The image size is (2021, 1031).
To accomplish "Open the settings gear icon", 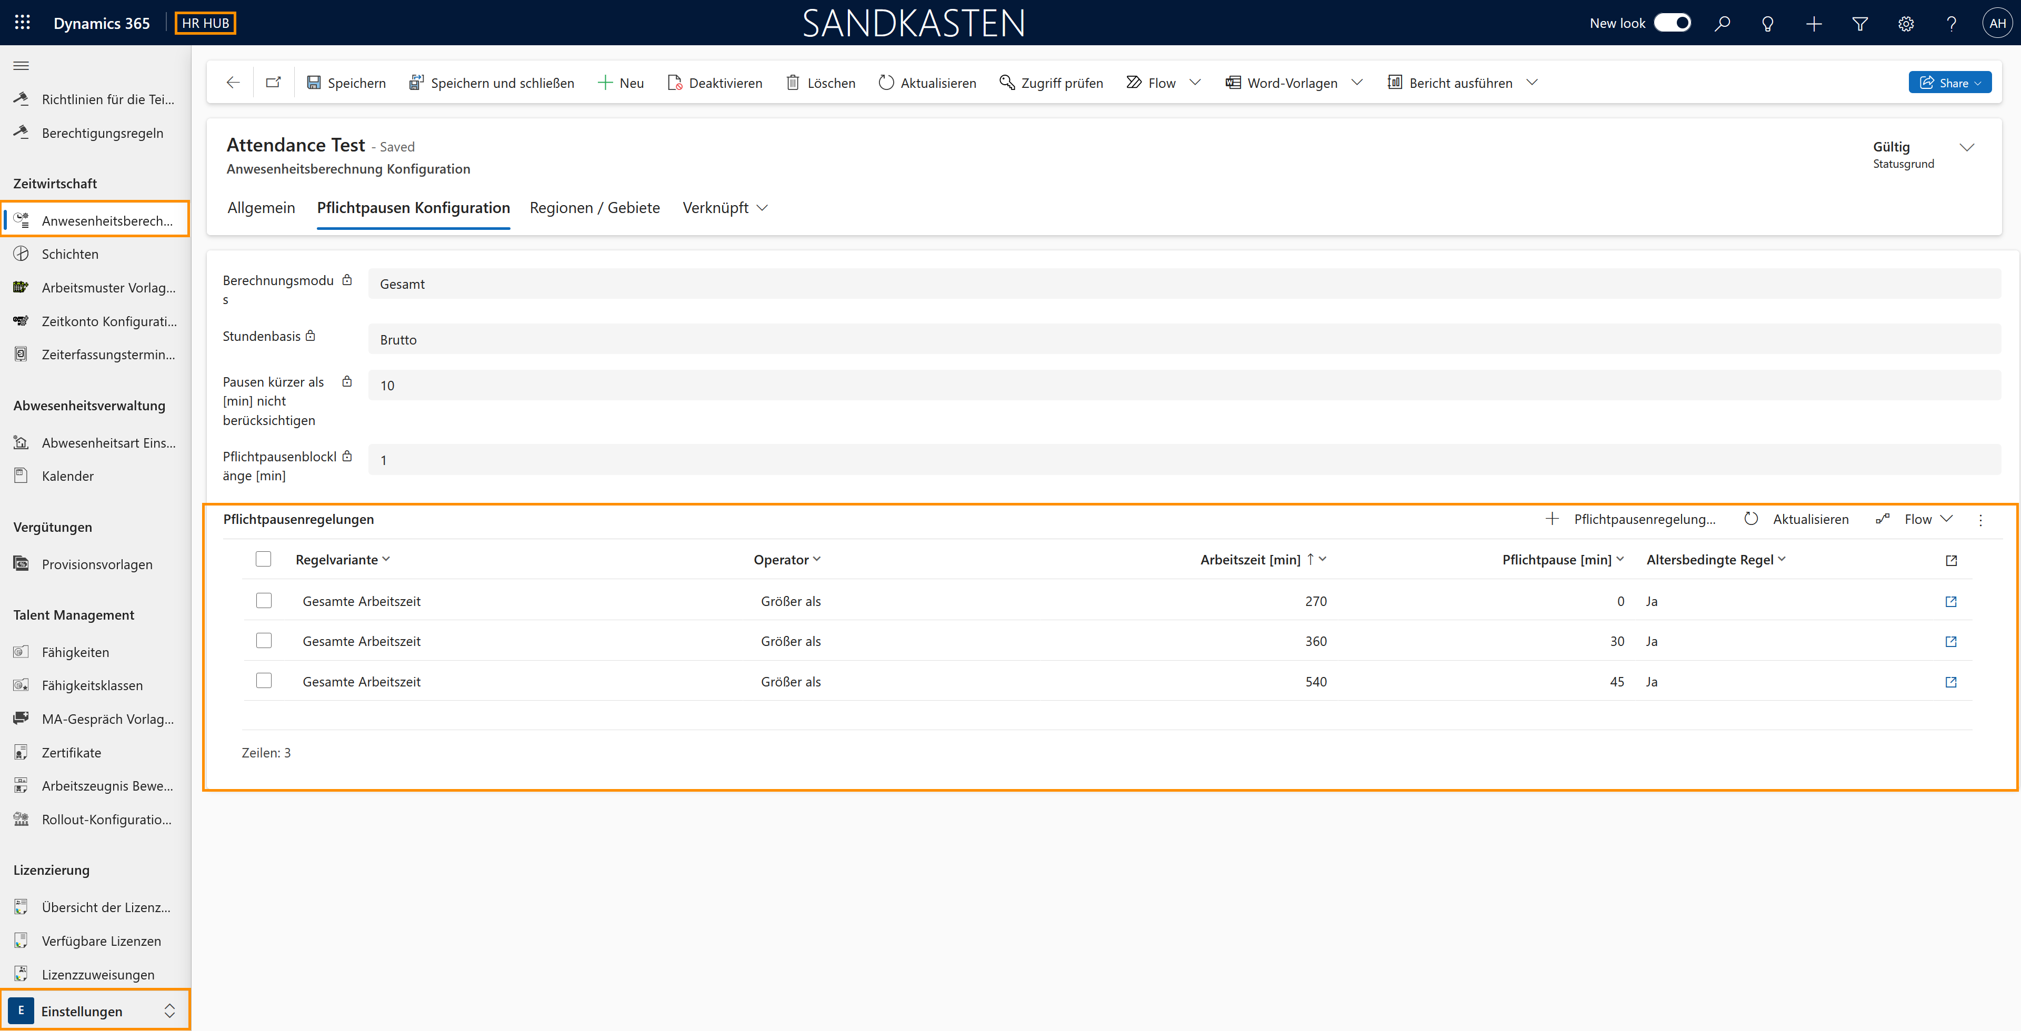I will point(1906,24).
